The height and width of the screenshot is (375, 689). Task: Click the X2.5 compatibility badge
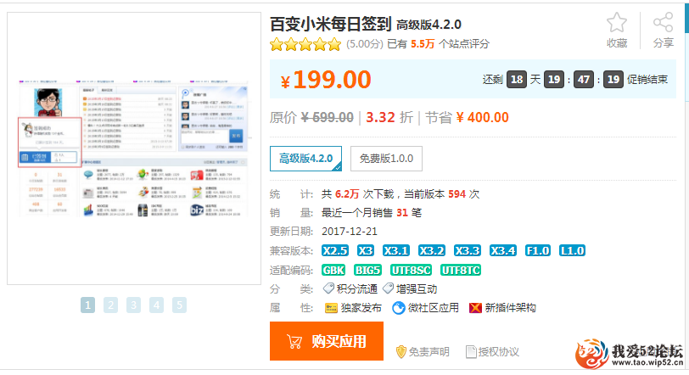tap(335, 251)
